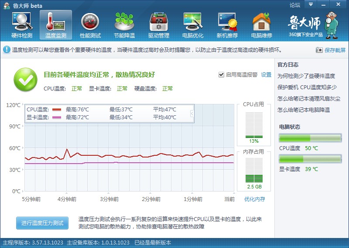The width and height of the screenshot is (349, 248).
Task: Click the purple 显卡温度 legend swatch
Action: pos(57,117)
